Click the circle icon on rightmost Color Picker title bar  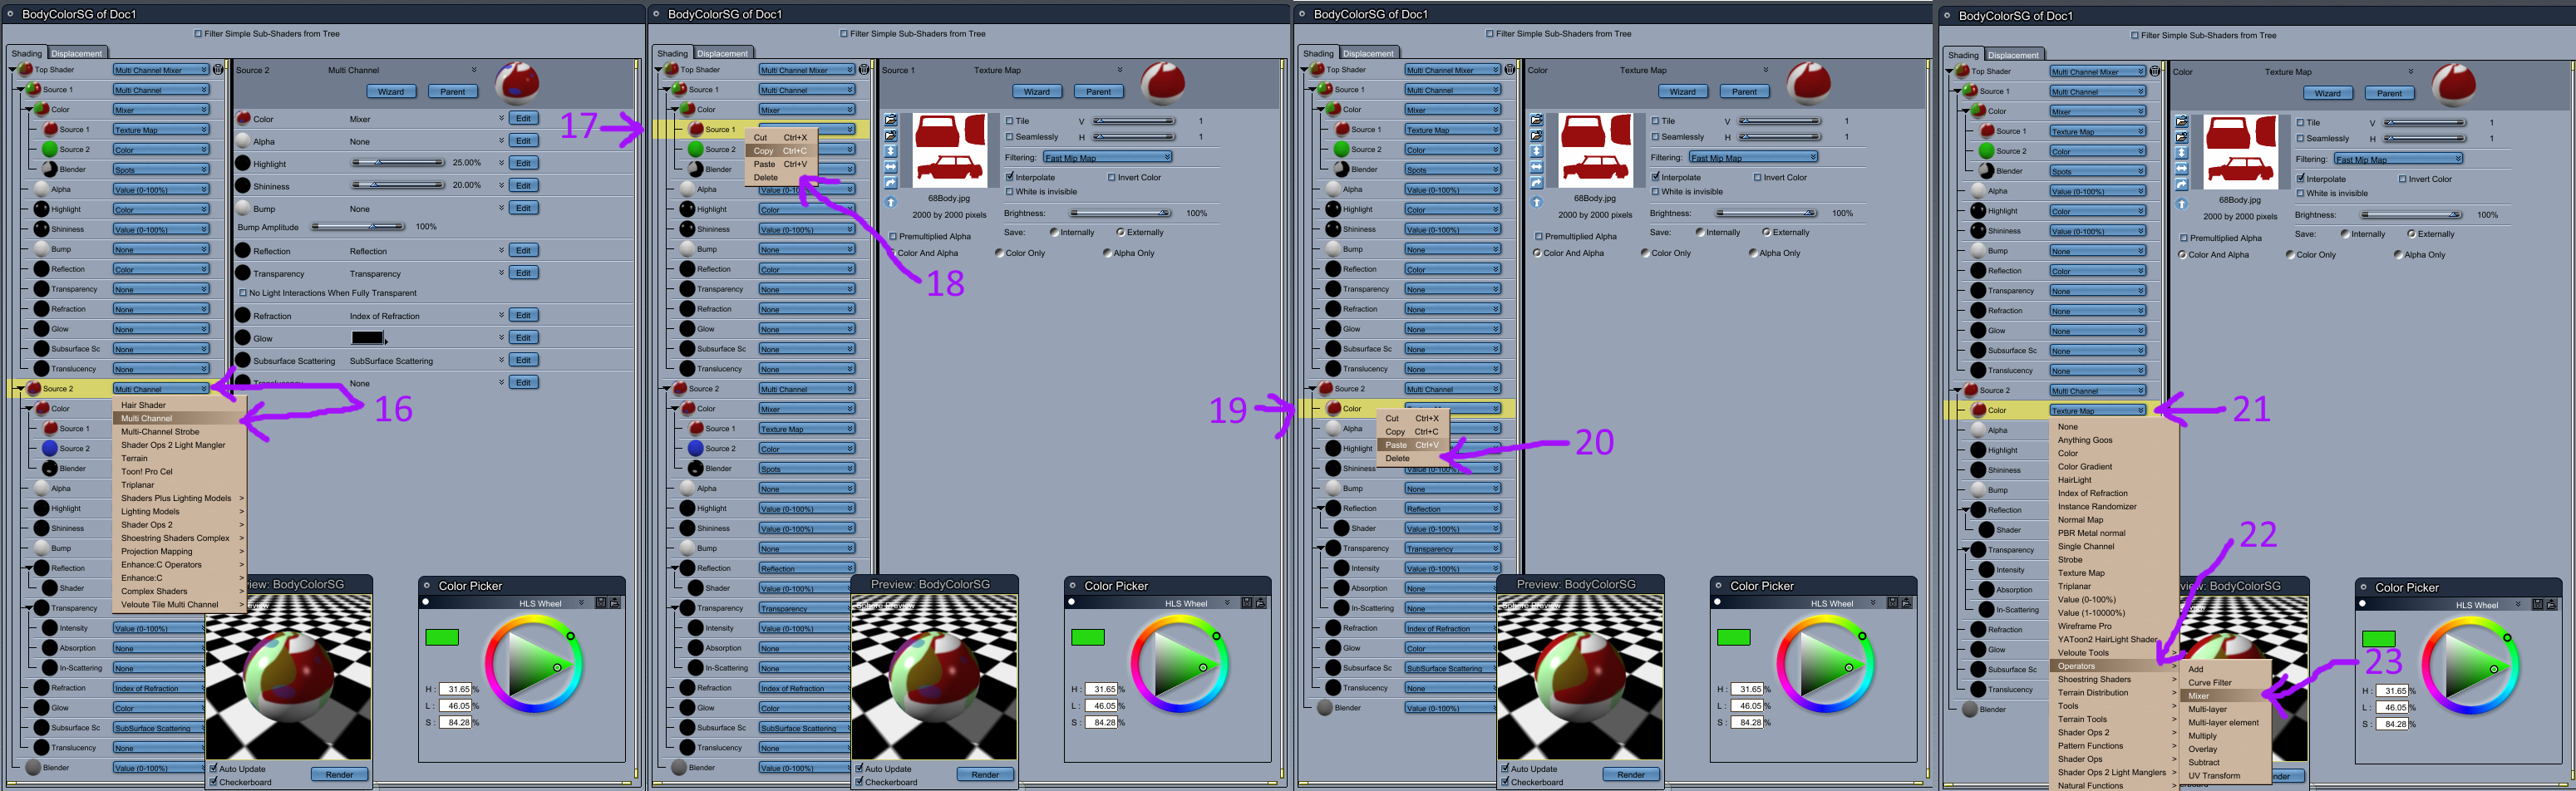tap(2362, 587)
